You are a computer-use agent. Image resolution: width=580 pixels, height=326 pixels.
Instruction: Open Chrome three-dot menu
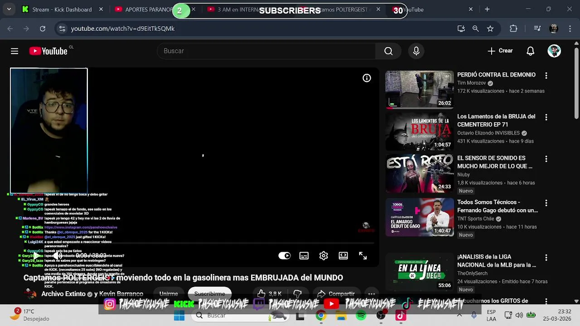(570, 29)
